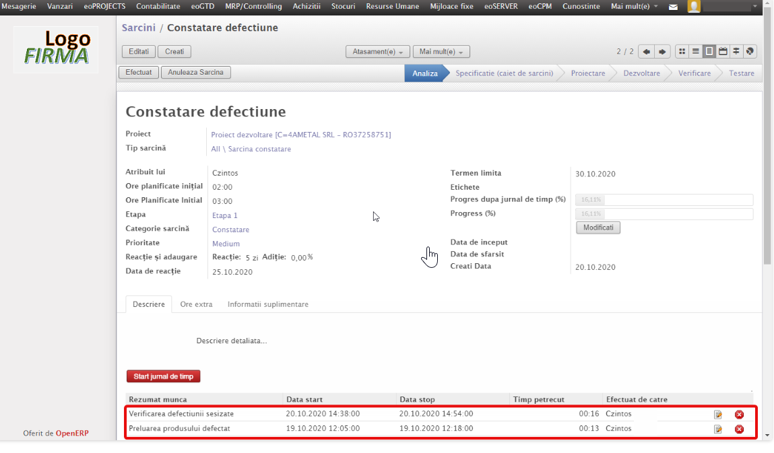Click the Modificati button

point(598,228)
